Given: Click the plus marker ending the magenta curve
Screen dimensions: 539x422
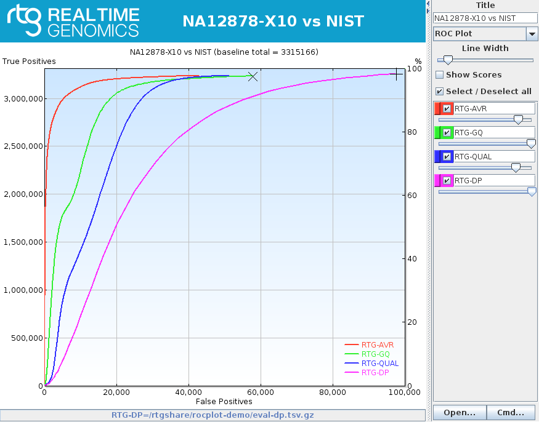Looking at the screenshot, I should [396, 74].
